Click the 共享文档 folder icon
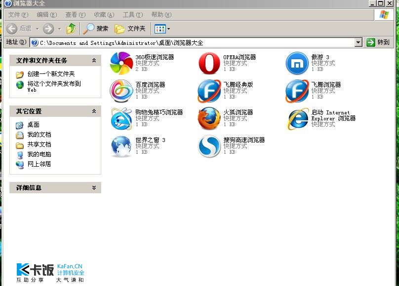 click(x=20, y=145)
